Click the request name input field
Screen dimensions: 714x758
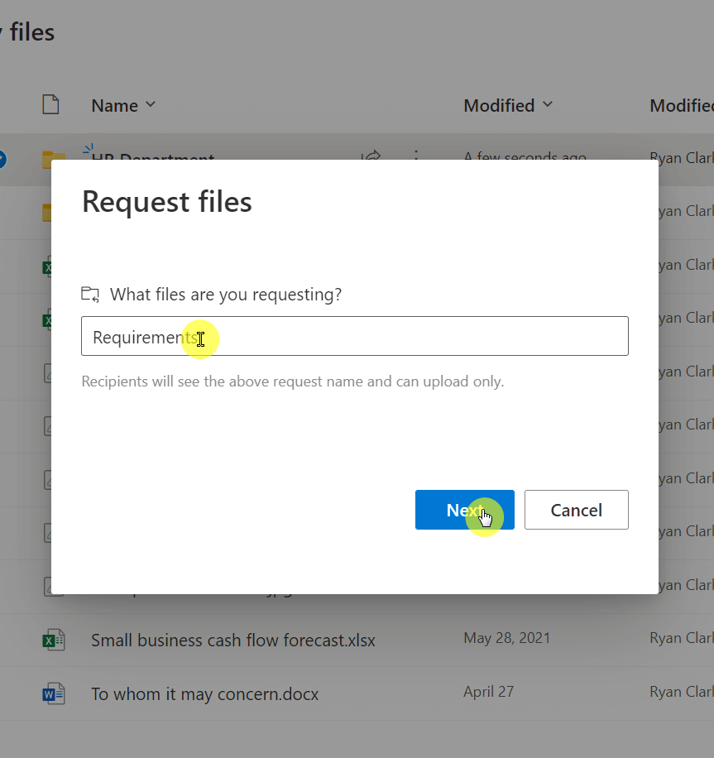354,336
